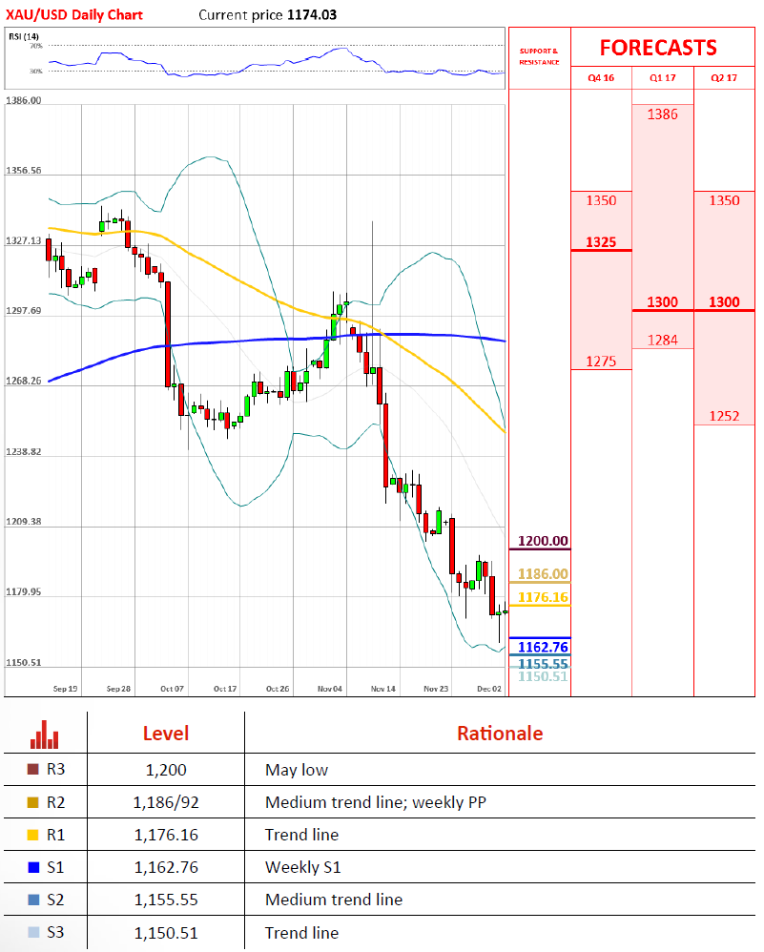Viewport: 764px width, 952px height.
Task: Click the 1,155.55 level cell
Action: [166, 900]
